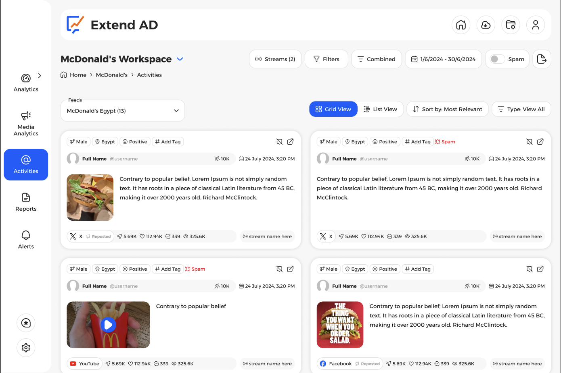Click the Extend AD logo
561x373 pixels.
click(x=112, y=25)
